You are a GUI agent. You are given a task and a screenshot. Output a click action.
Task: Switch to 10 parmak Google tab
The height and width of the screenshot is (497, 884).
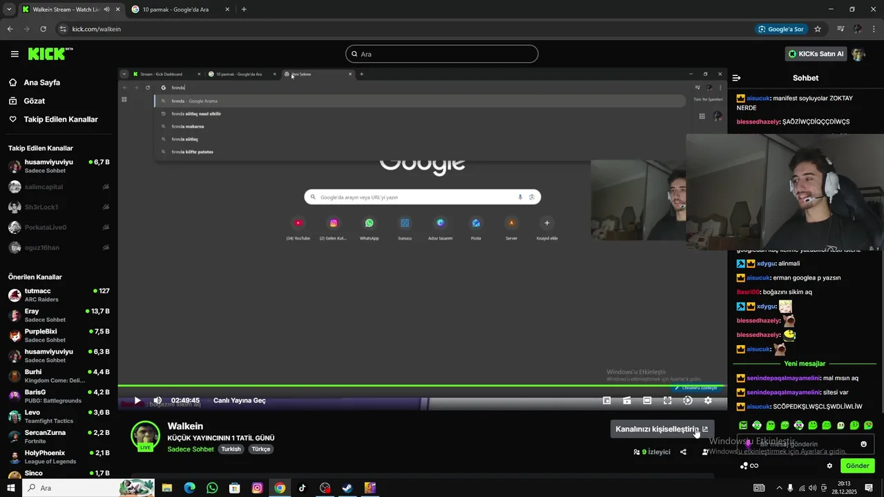[x=181, y=10]
